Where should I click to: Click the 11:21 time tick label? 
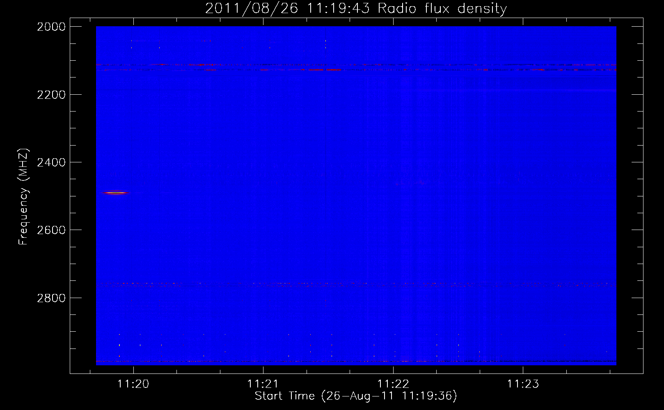[263, 384]
